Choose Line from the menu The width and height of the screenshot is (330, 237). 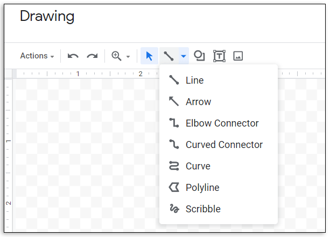(x=194, y=80)
